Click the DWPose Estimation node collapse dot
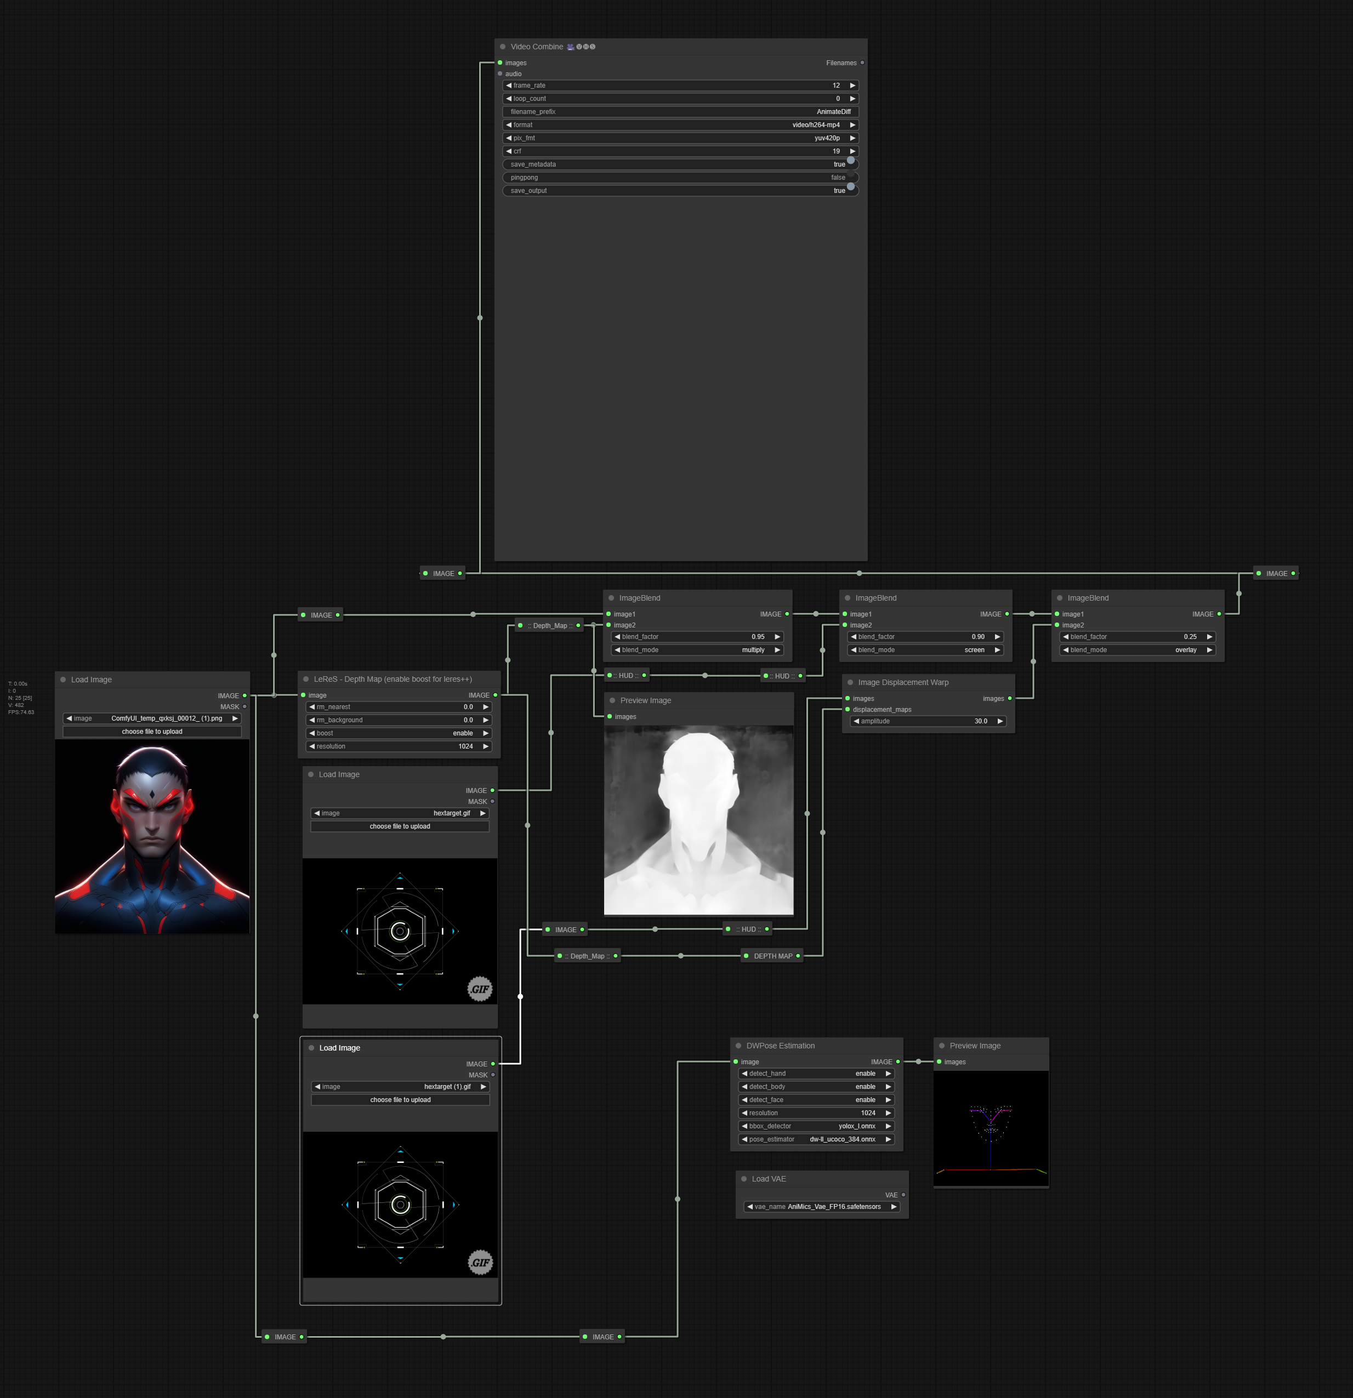Screen dimensions: 1353x1398 pos(738,1046)
